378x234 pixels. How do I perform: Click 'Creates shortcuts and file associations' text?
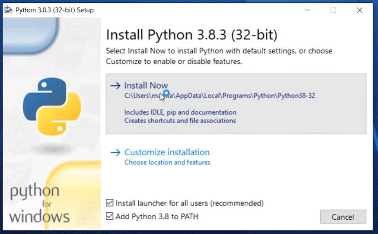pyautogui.click(x=180, y=121)
